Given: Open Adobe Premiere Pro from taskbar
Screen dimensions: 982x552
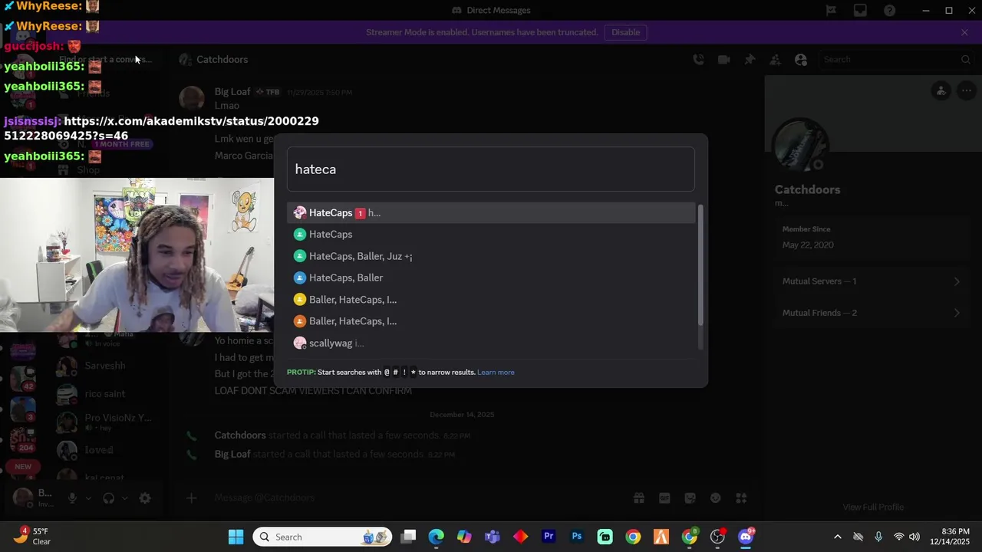Looking at the screenshot, I should (549, 537).
